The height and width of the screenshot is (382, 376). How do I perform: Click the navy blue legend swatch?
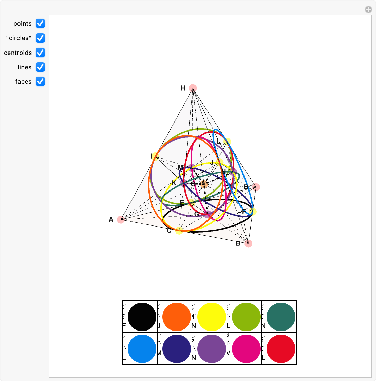click(x=177, y=349)
